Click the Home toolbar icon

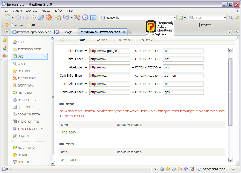click(x=58, y=18)
